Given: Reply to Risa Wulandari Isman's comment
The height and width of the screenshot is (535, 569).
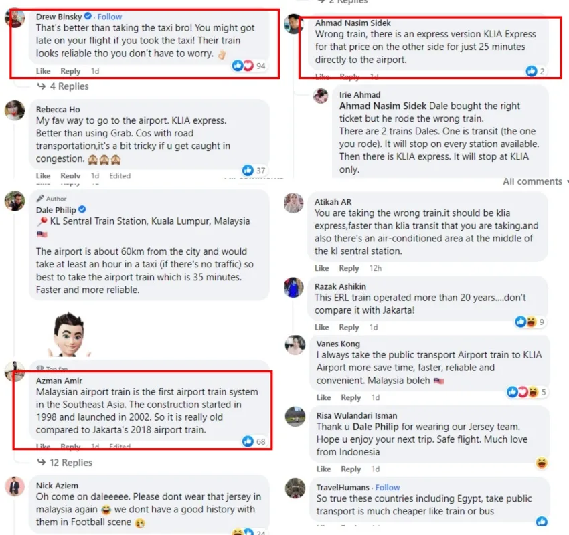Looking at the screenshot, I should [x=349, y=469].
